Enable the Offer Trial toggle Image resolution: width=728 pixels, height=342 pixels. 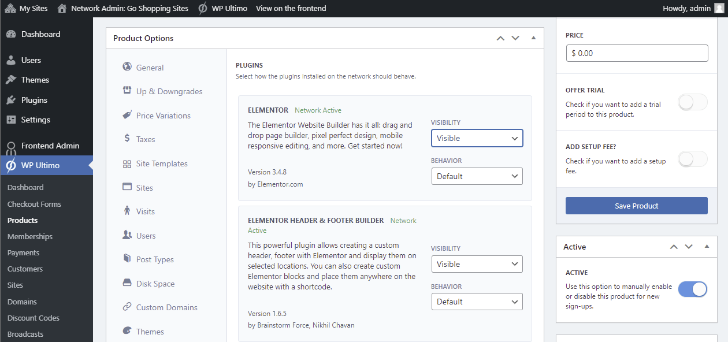(x=692, y=103)
